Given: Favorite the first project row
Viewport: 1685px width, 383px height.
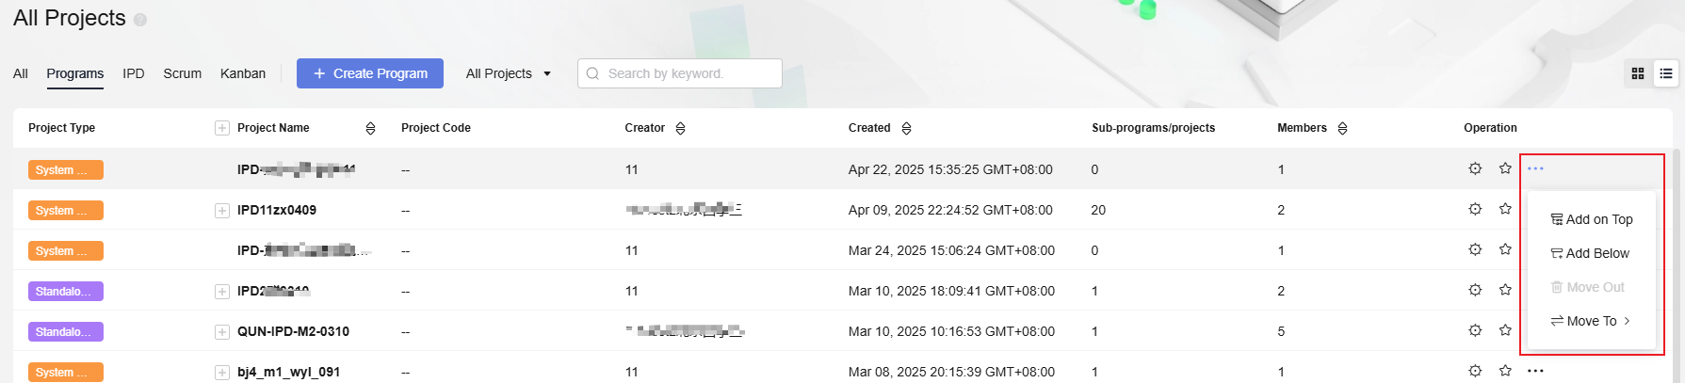Looking at the screenshot, I should (x=1505, y=168).
